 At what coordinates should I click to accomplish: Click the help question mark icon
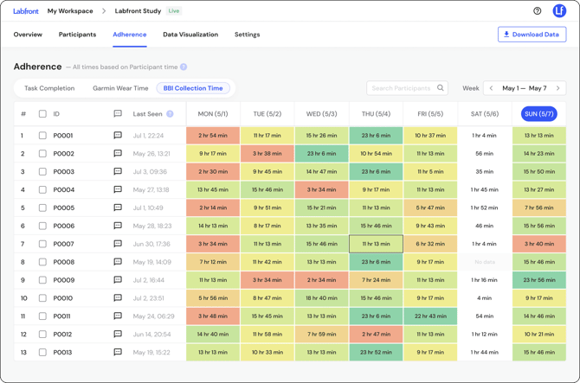click(537, 11)
